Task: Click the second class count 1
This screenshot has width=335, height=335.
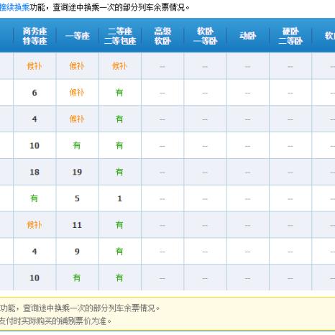Action: [119, 198]
